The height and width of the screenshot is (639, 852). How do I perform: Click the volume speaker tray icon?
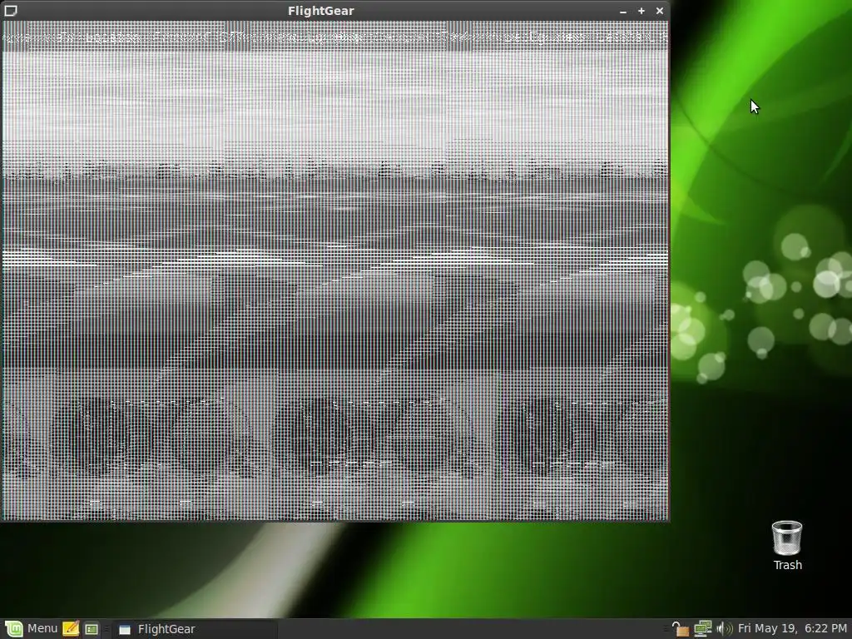coord(725,629)
